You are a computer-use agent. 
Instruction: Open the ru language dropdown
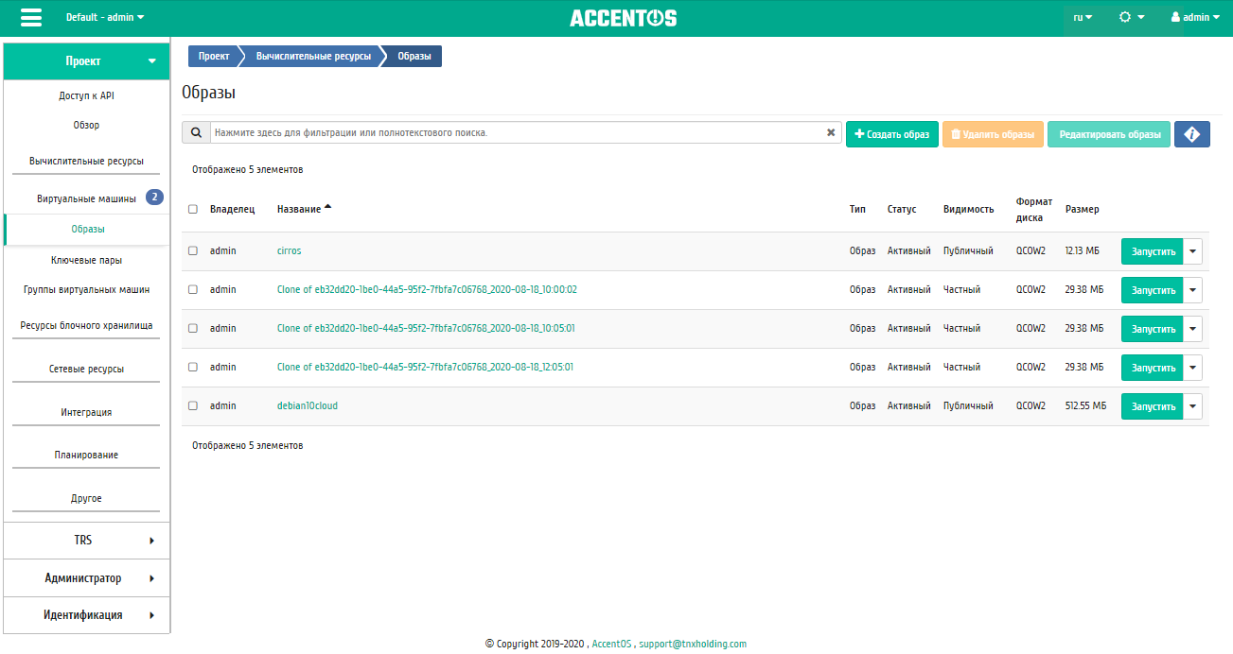coord(1083,17)
